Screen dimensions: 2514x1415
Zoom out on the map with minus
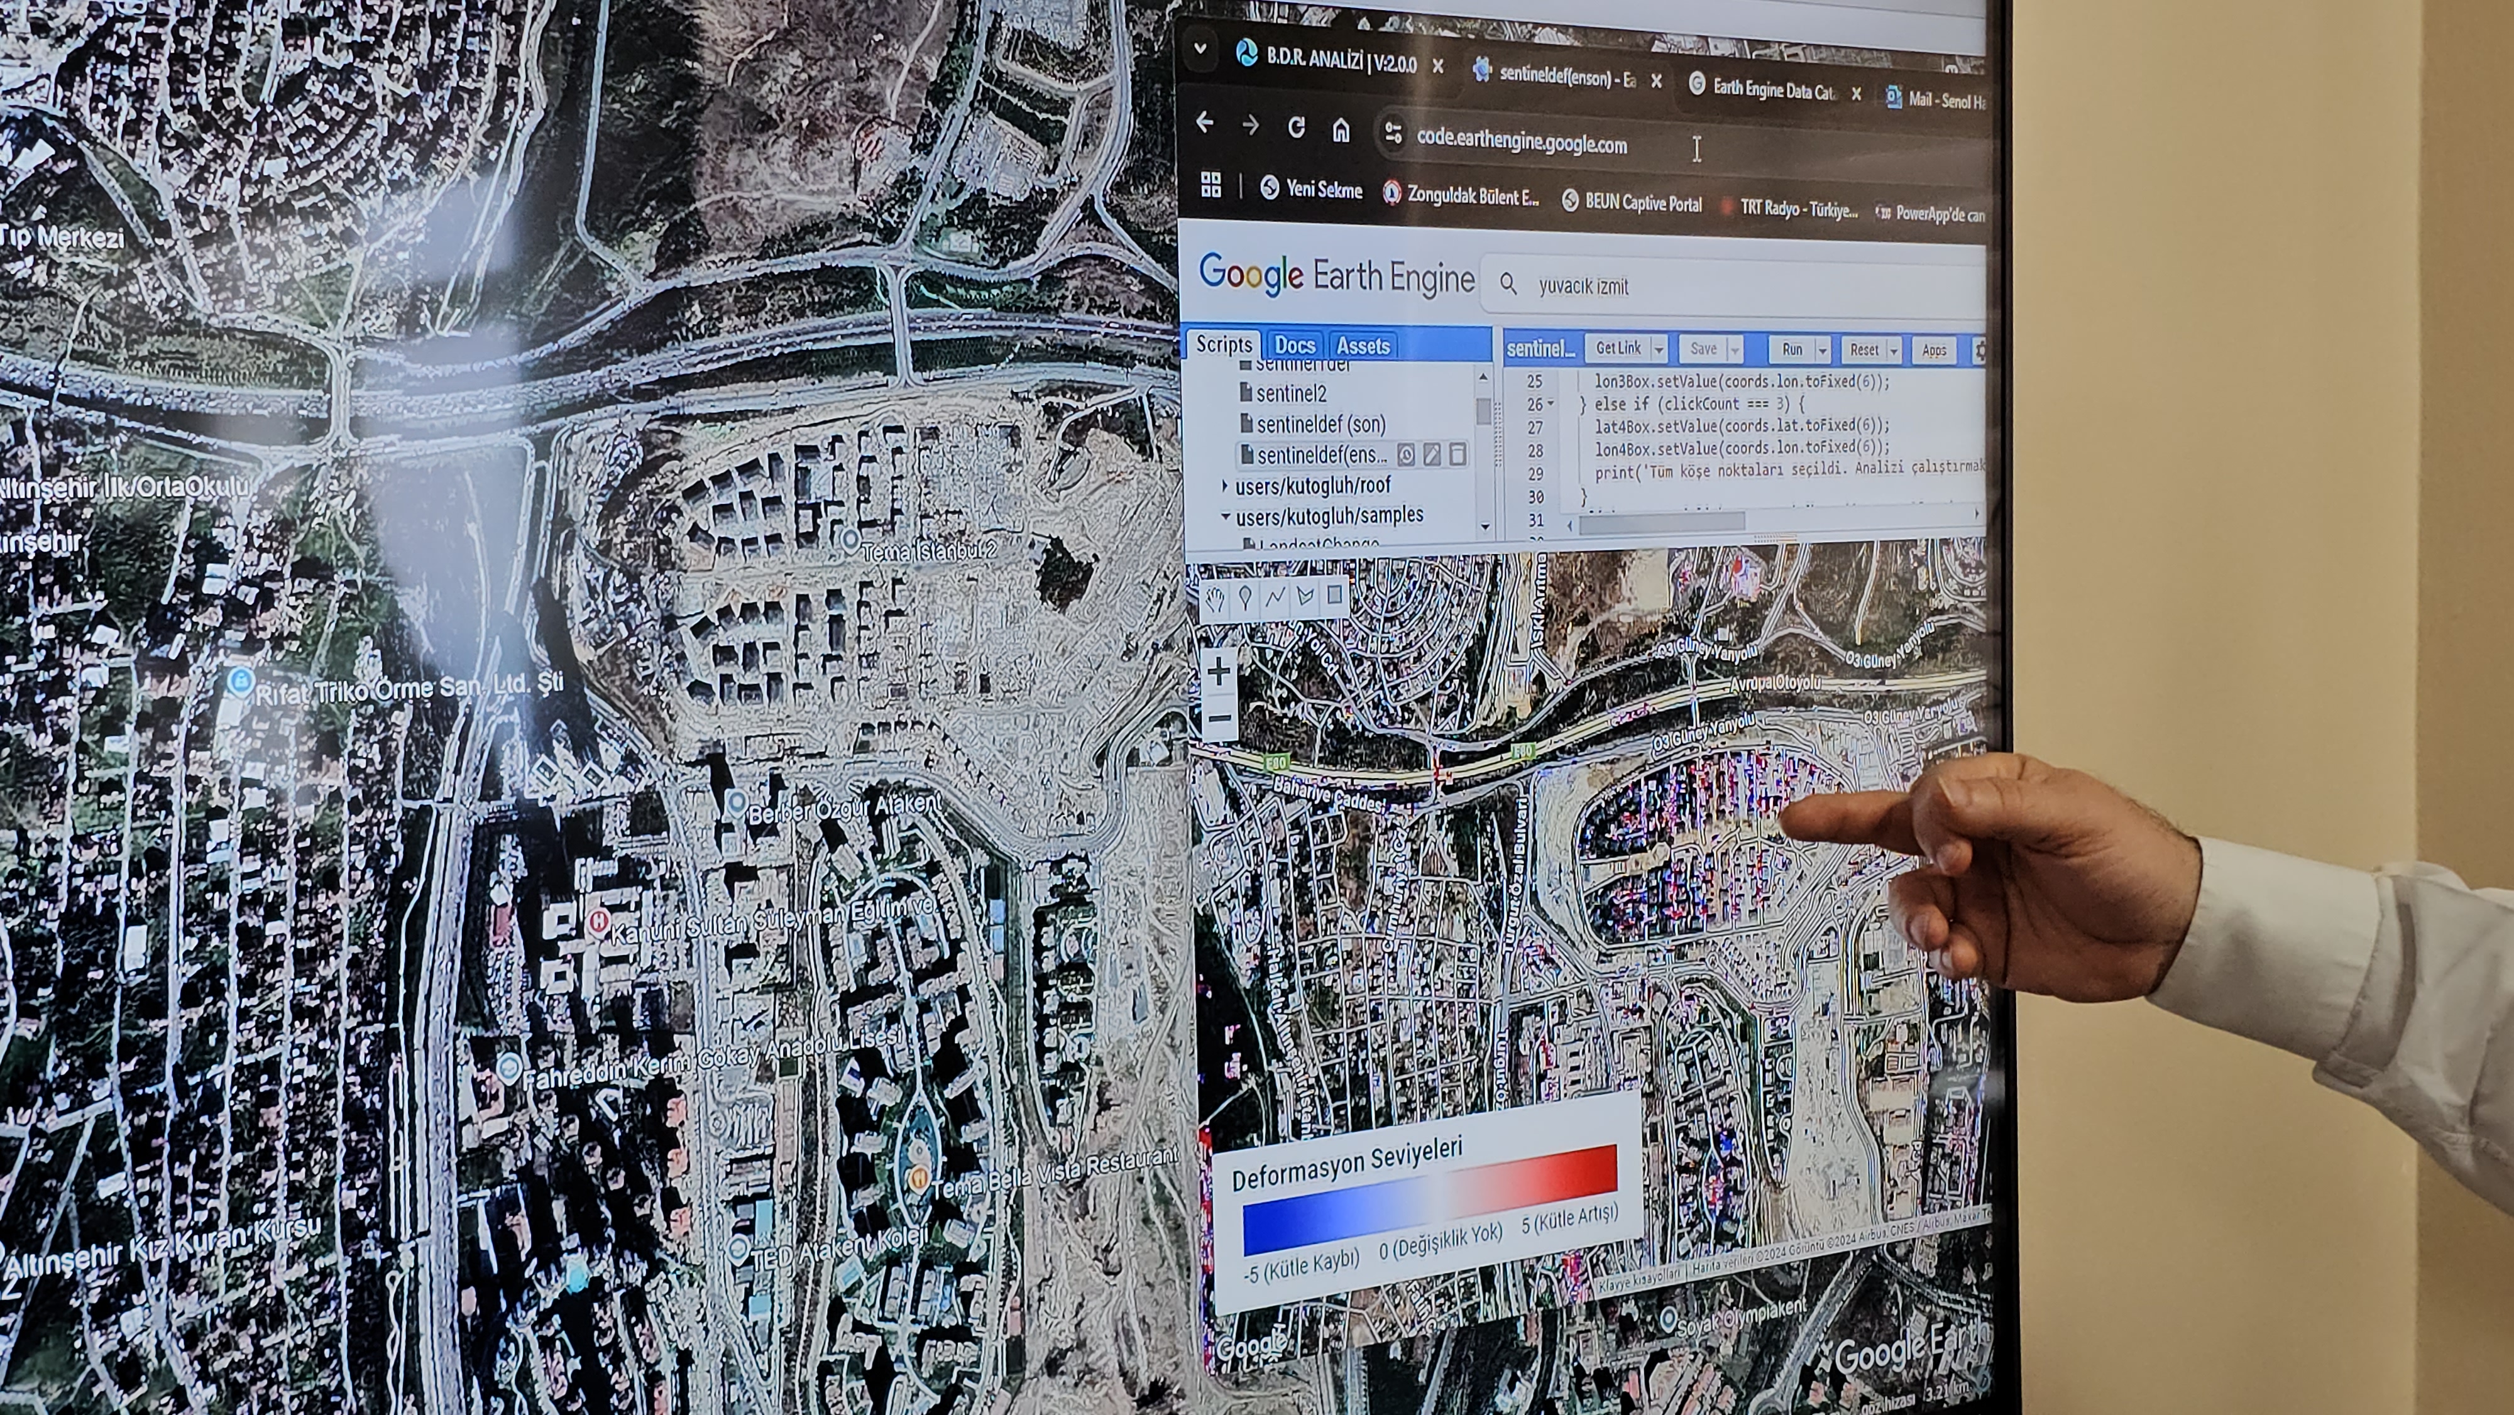pyautogui.click(x=1219, y=719)
